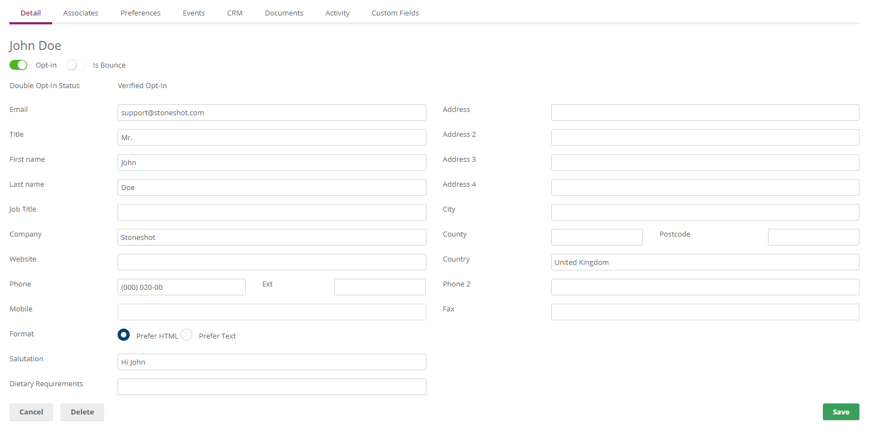Click the Ext input field
This screenshot has height=435, width=870.
[380, 287]
